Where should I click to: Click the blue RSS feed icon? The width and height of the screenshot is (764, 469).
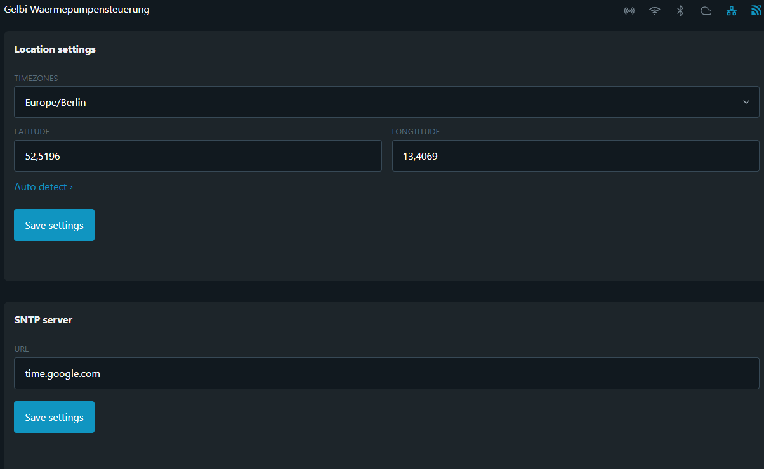[x=756, y=11]
